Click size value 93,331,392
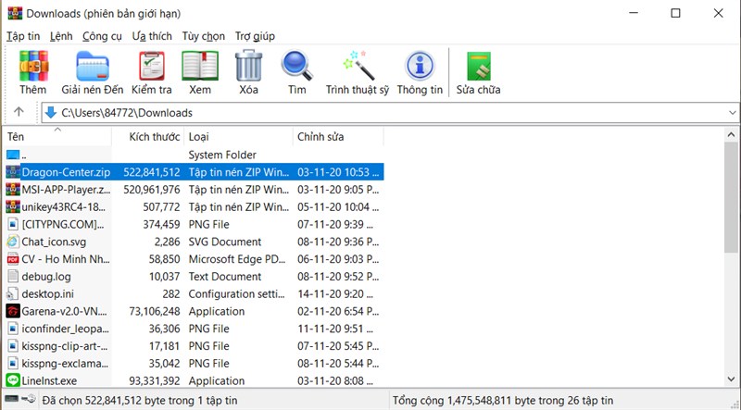This screenshot has height=410, width=741. coord(155,380)
